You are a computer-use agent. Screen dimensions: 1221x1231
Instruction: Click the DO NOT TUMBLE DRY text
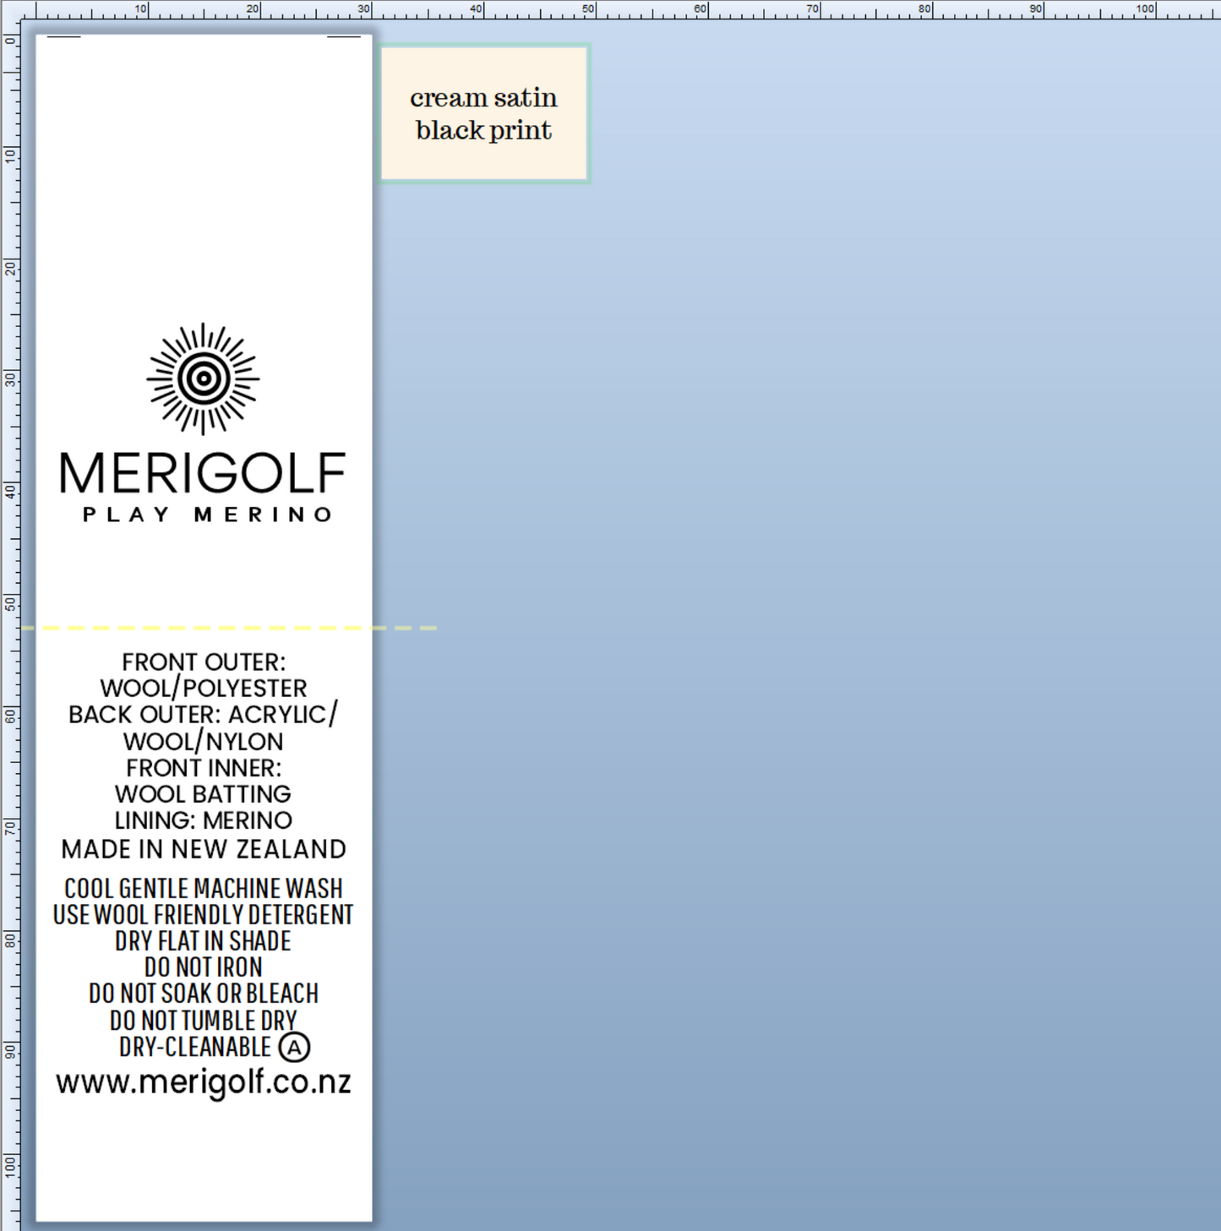click(x=203, y=1021)
